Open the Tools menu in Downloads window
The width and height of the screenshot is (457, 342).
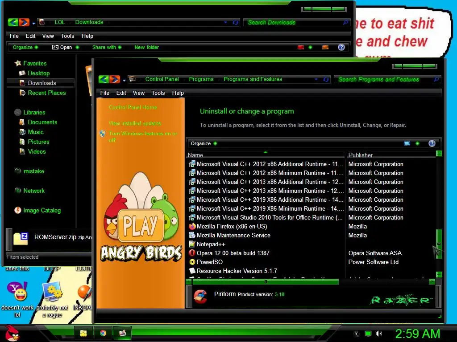click(68, 36)
